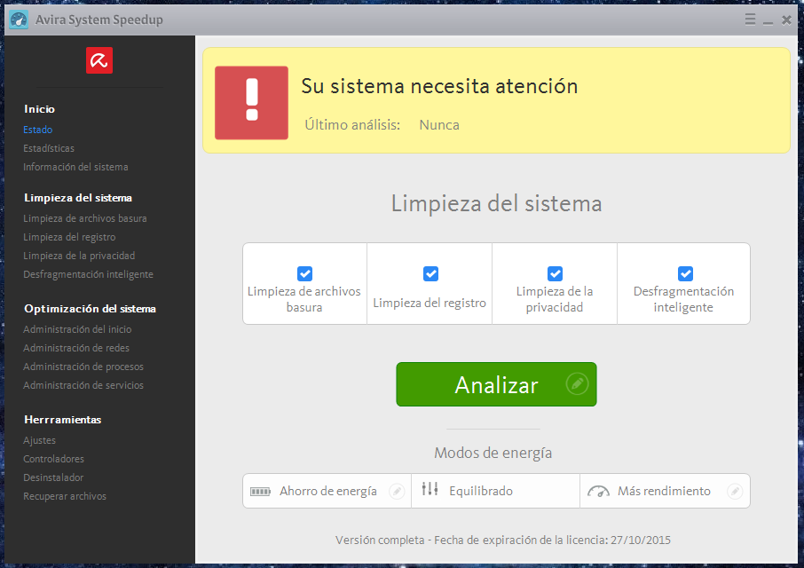Uncheck Limpieza de la privacidad checkbox
The height and width of the screenshot is (568, 804).
tap(555, 273)
